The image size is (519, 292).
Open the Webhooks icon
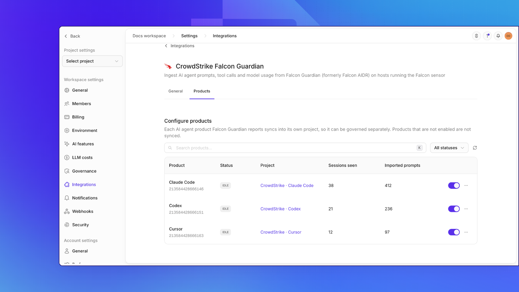click(x=67, y=211)
